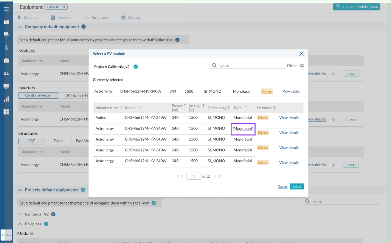The width and height of the screenshot is (391, 243).
Task: Click the presentation board sidebar icon
Action: (x=6, y=35)
